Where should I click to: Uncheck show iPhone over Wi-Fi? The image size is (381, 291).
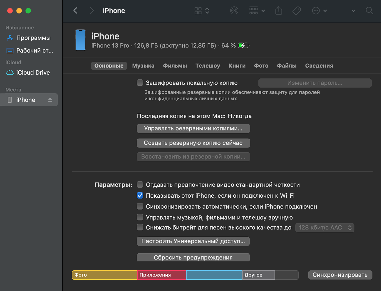click(140, 196)
